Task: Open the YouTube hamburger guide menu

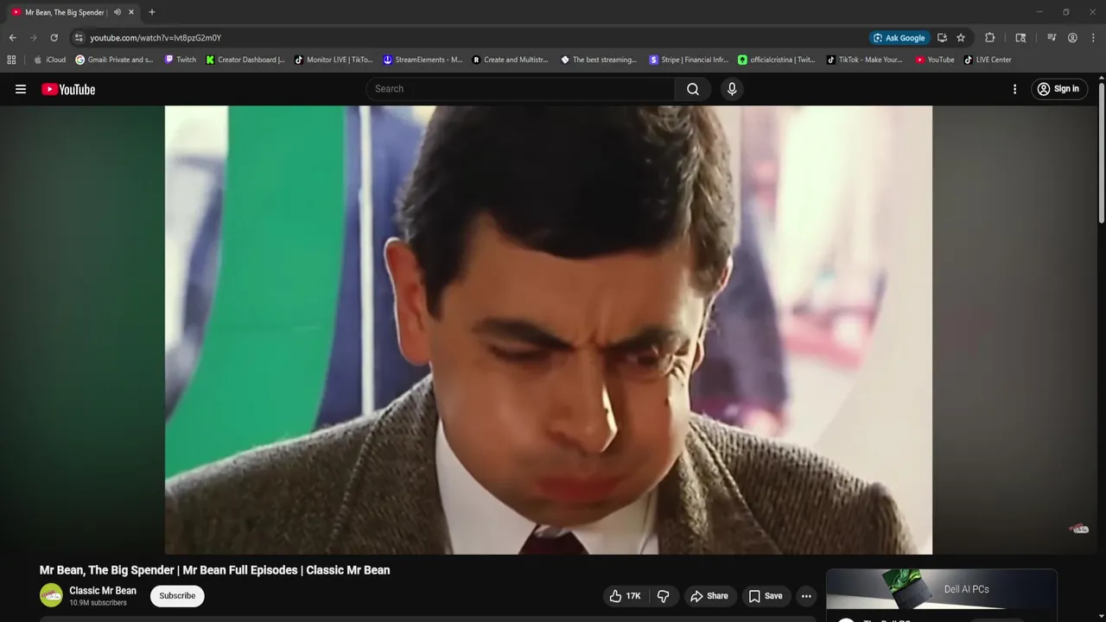Action: click(x=21, y=89)
